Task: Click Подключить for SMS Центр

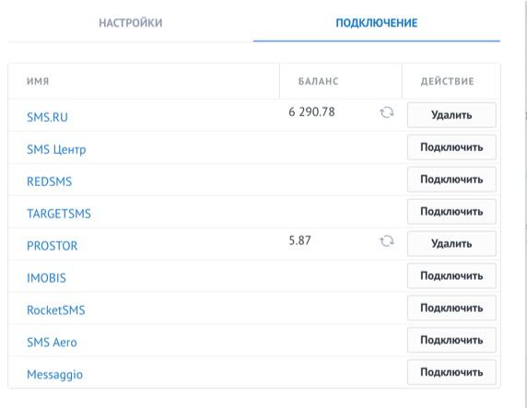Action: (451, 147)
